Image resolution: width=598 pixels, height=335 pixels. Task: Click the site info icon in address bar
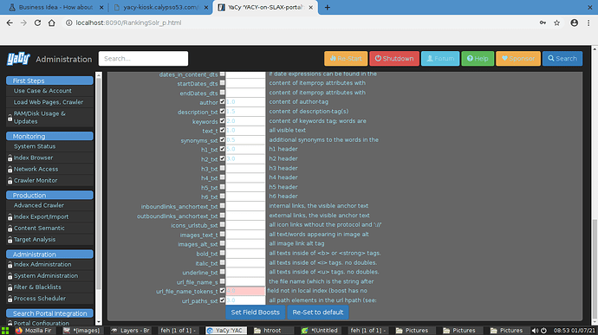coord(69,23)
